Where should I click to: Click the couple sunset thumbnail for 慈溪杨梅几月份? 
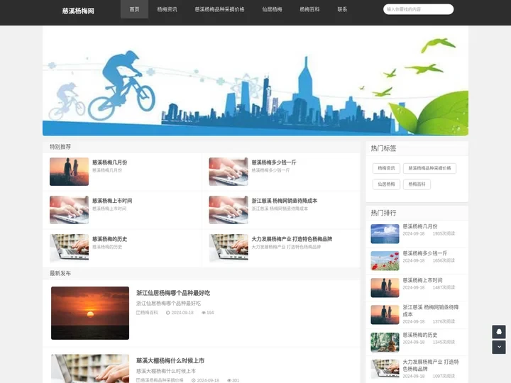(x=69, y=172)
